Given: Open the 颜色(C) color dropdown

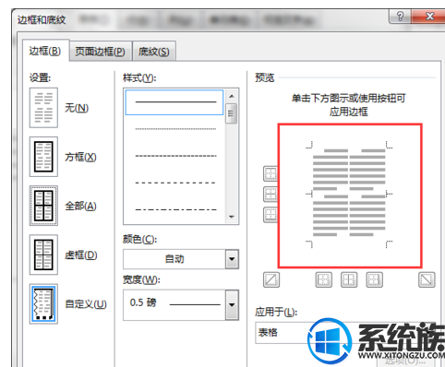Looking at the screenshot, I should point(181,259).
